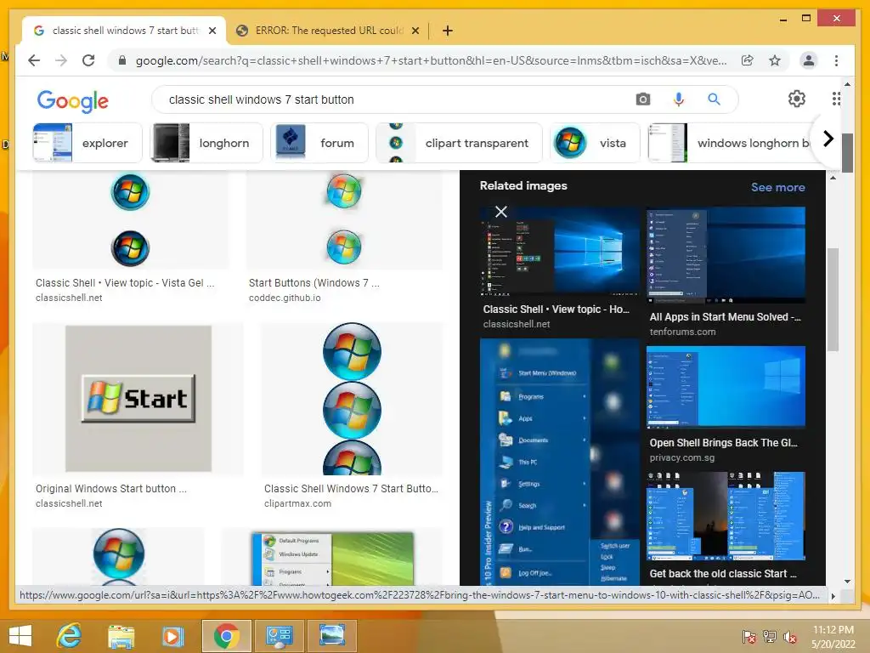
Task: Switch to classic shell search tab
Action: 123,31
